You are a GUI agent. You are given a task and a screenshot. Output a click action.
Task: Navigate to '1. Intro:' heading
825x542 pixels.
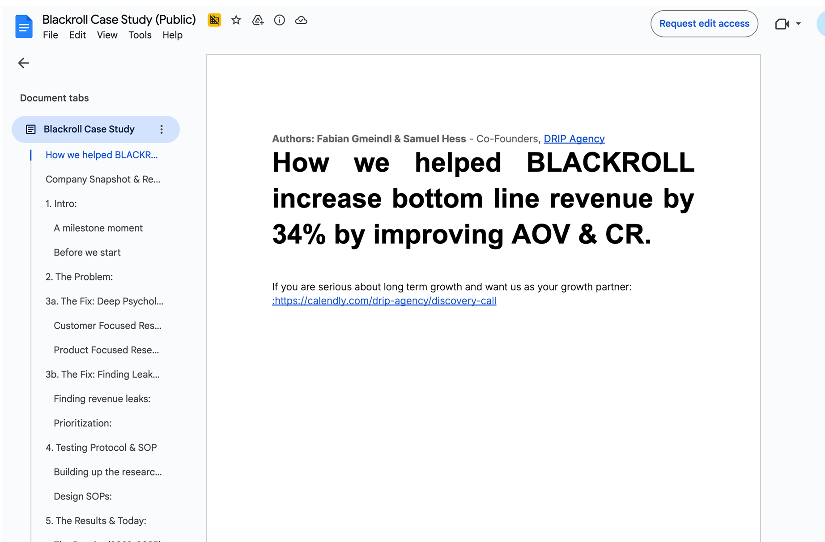[x=61, y=203]
